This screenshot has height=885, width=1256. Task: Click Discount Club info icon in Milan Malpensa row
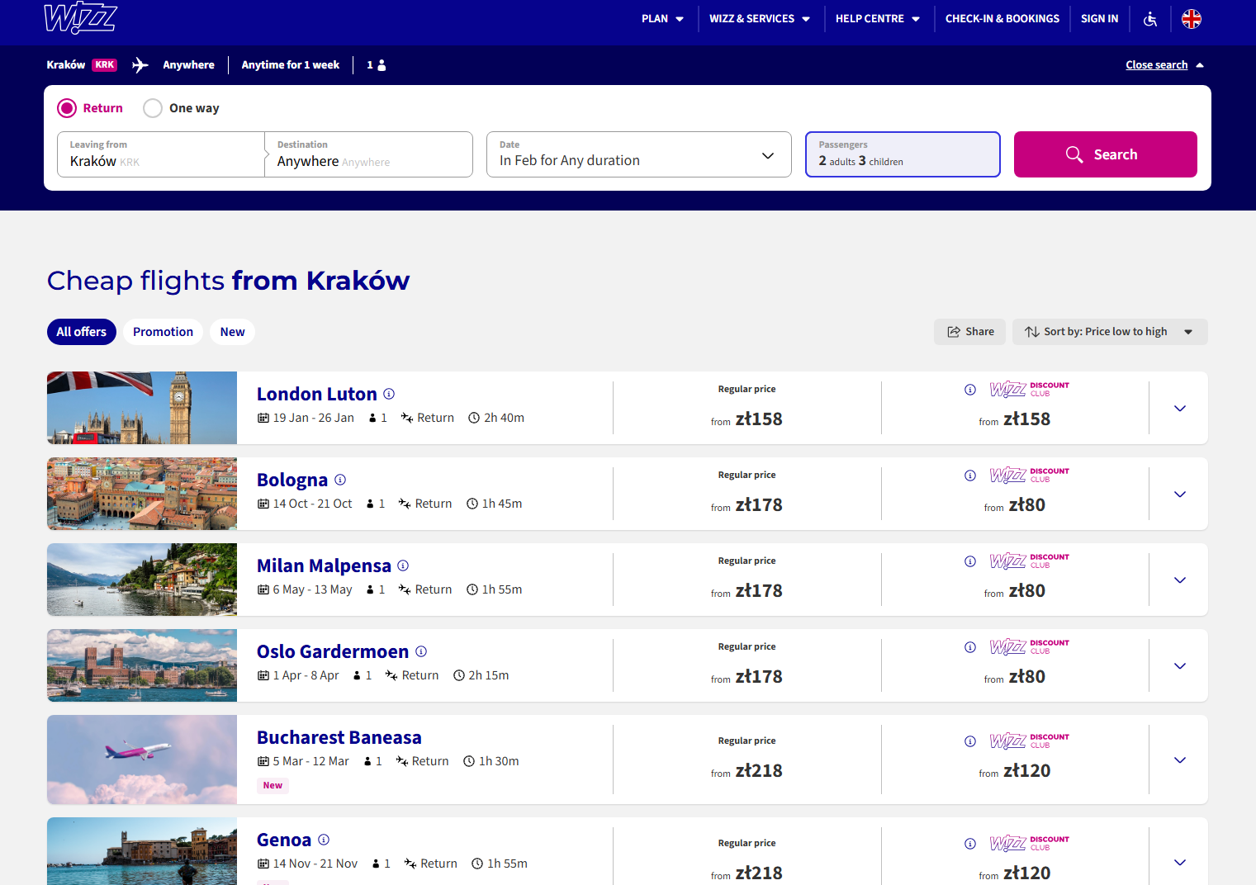[x=970, y=561]
